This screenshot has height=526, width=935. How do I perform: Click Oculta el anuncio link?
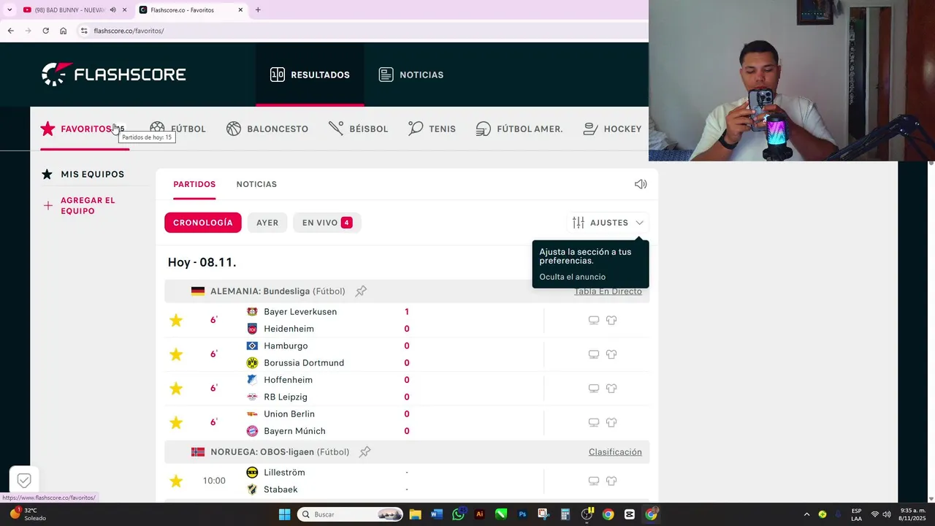point(572,277)
